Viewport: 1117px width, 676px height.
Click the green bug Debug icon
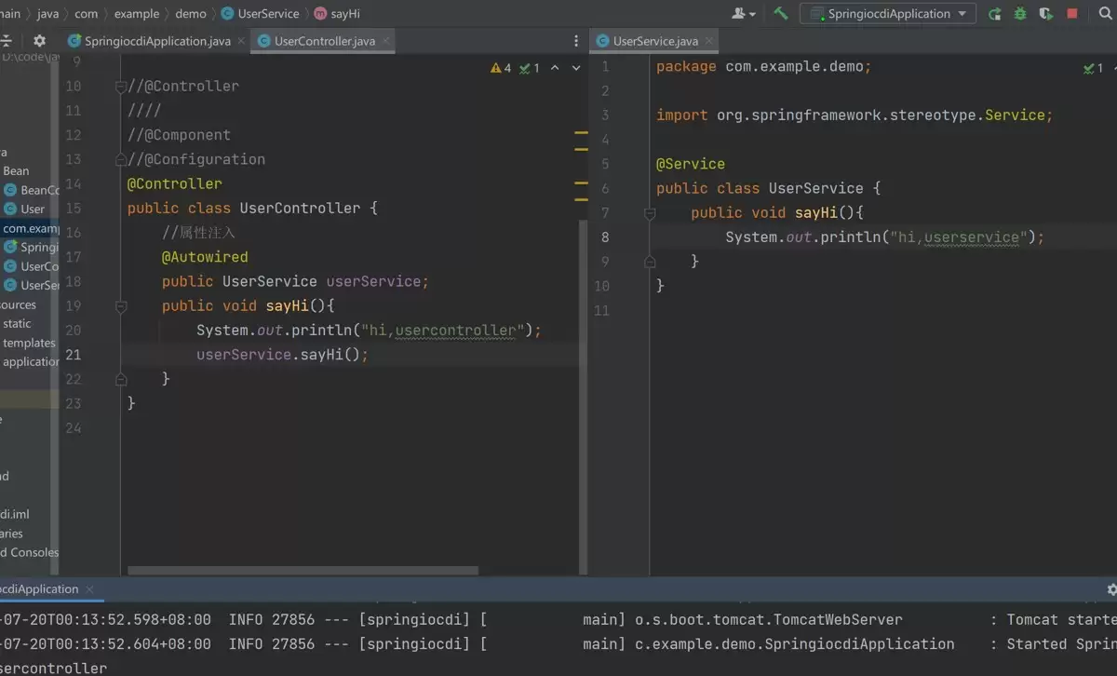tap(1021, 14)
